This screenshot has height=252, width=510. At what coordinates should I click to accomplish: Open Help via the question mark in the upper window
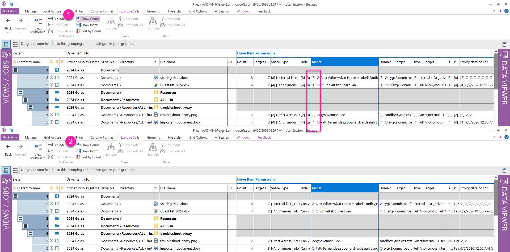507,11
